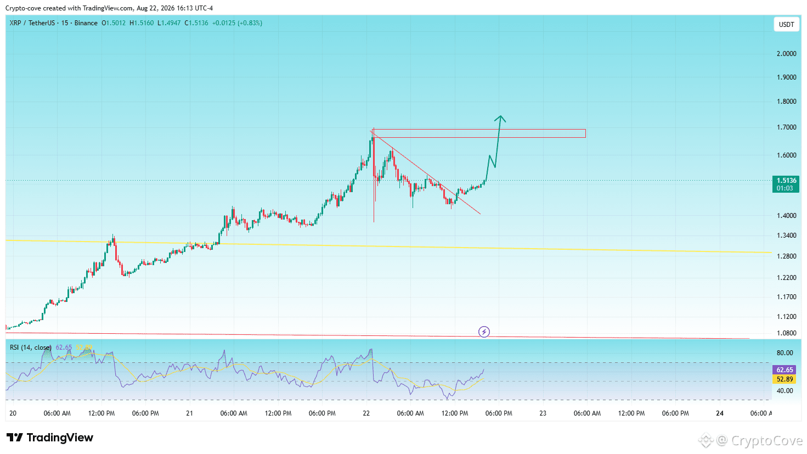This screenshot has height=454, width=807.
Task: Open the TradingView logo link
Action: [50, 438]
